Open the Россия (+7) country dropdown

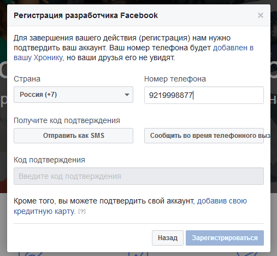pos(73,95)
